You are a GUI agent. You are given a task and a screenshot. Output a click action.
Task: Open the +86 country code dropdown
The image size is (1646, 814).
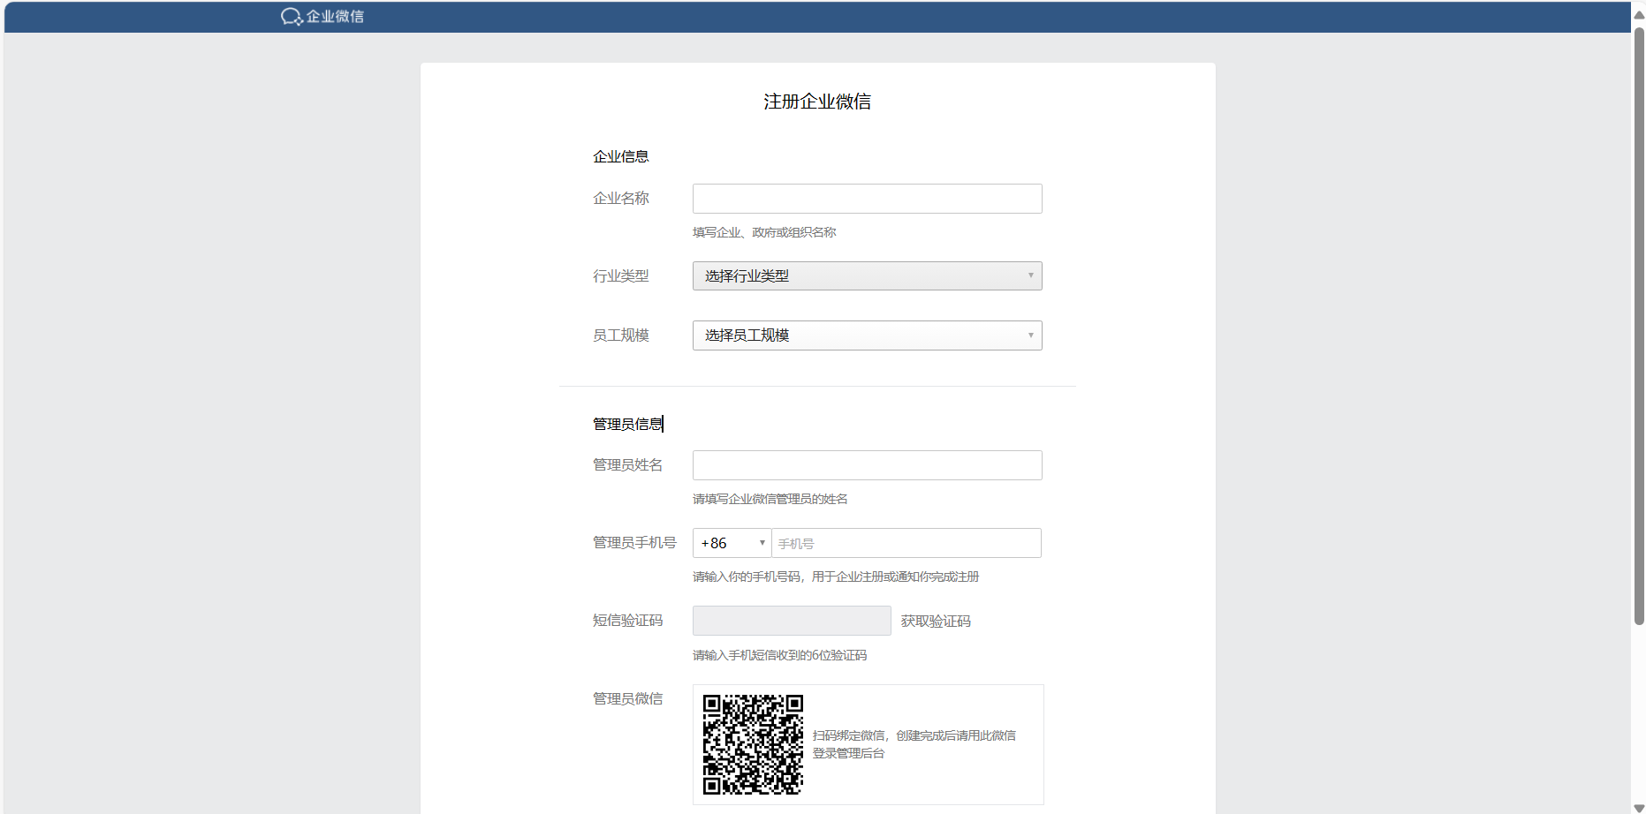point(732,543)
